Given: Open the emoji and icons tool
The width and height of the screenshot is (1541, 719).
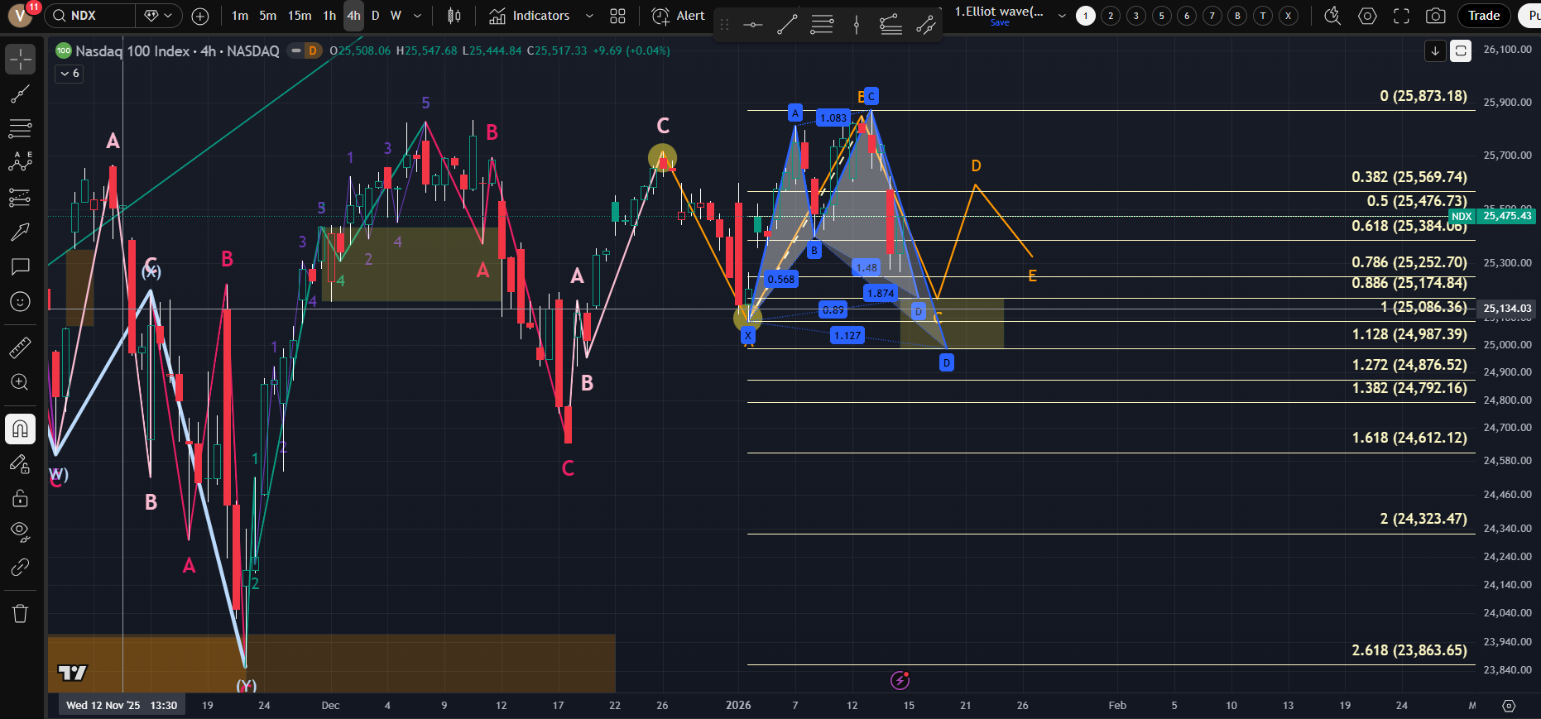Looking at the screenshot, I should 20,302.
